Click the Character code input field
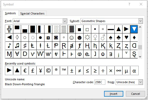Image resolution: width=148 pixels, height=100 pixels. pos(100,82)
